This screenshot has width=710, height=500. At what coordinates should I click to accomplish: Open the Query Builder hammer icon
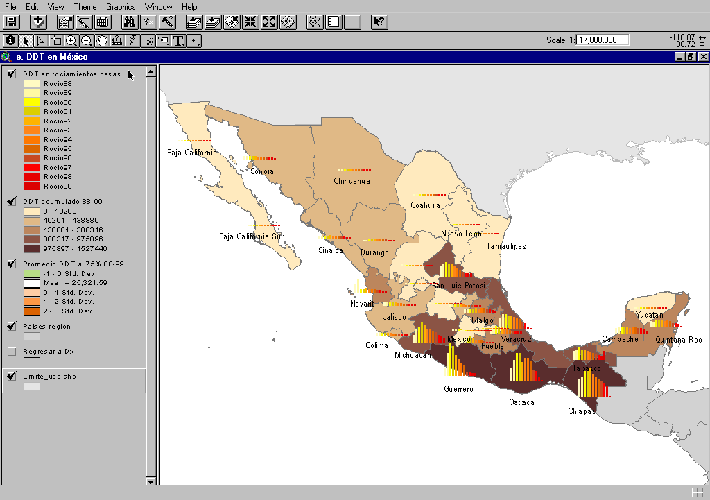[168, 21]
